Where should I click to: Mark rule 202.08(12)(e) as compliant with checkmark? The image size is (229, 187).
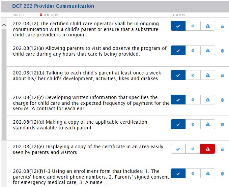pyautogui.click(x=178, y=149)
